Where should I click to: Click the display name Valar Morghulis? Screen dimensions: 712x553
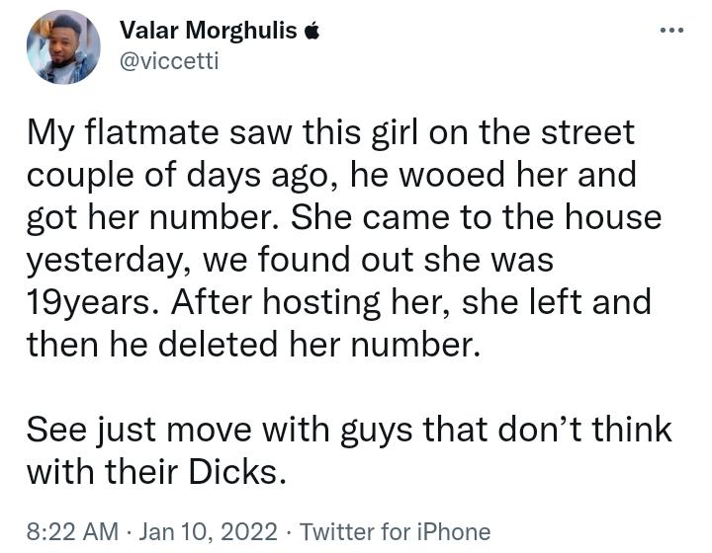[208, 31]
